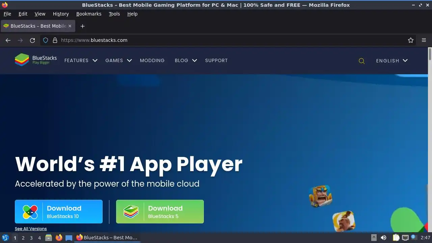Open the File menu
This screenshot has width=432, height=243.
(x=7, y=14)
